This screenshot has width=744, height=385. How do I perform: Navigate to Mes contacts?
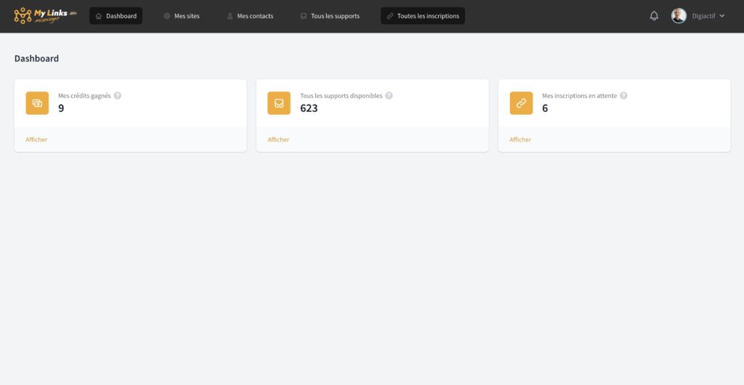[250, 16]
